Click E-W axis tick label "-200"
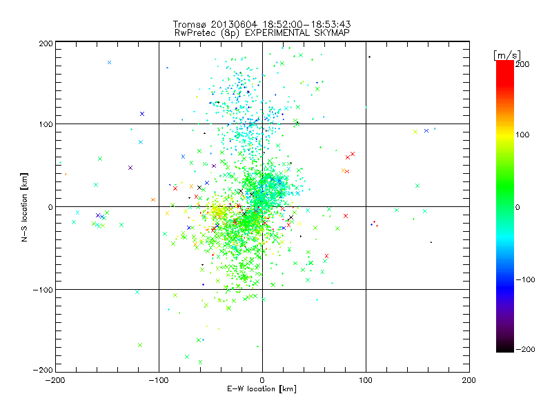This screenshot has height=414, width=552. (55, 380)
